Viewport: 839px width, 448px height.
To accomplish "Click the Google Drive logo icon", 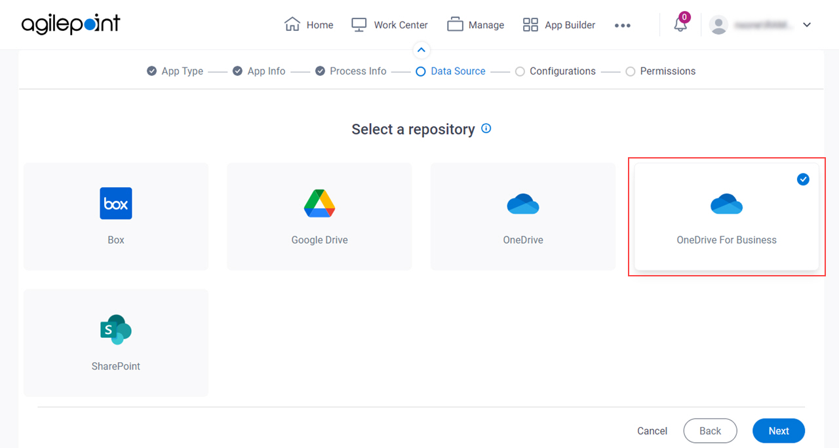I will point(320,204).
